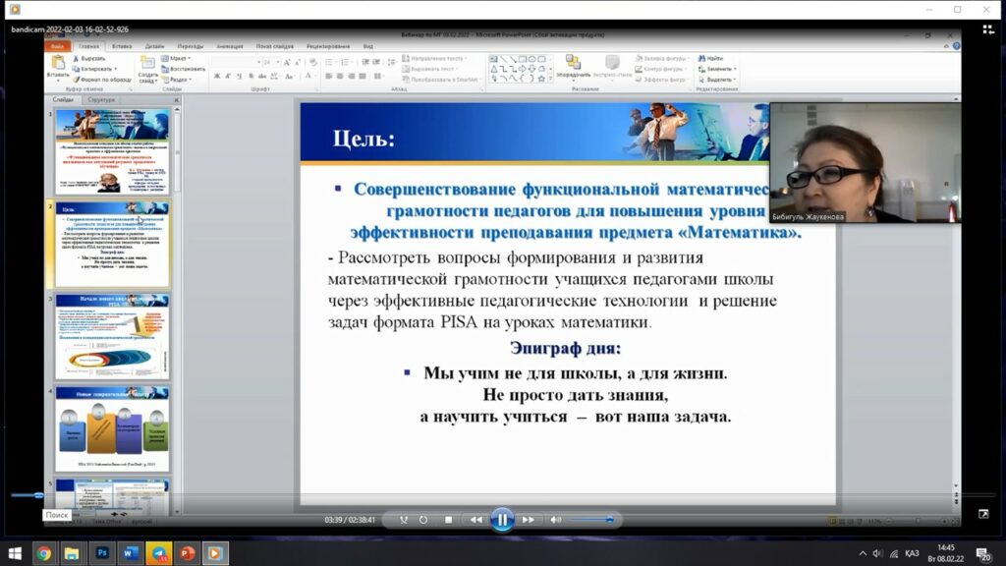Click Вырезать (cut) in the ribbon

(x=89, y=58)
